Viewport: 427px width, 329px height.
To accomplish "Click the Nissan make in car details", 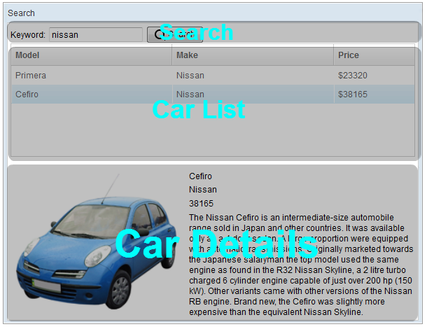I will [203, 190].
